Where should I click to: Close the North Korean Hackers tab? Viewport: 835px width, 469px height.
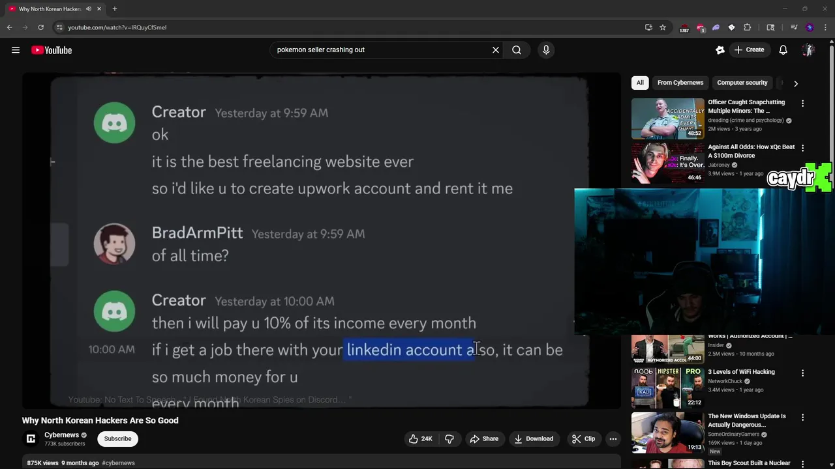[x=99, y=9]
